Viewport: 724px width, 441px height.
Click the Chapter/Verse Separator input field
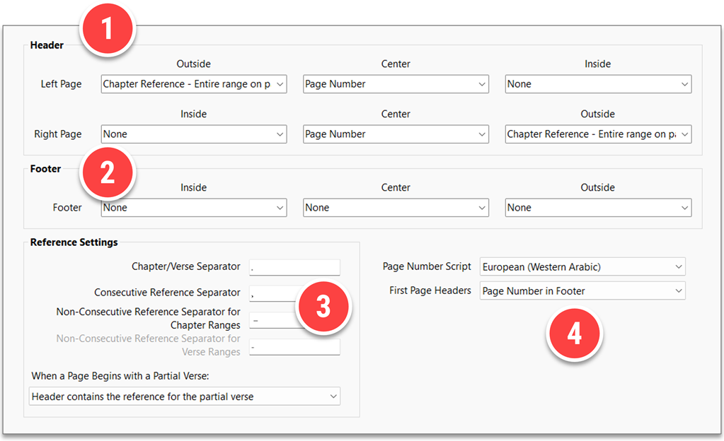(294, 267)
